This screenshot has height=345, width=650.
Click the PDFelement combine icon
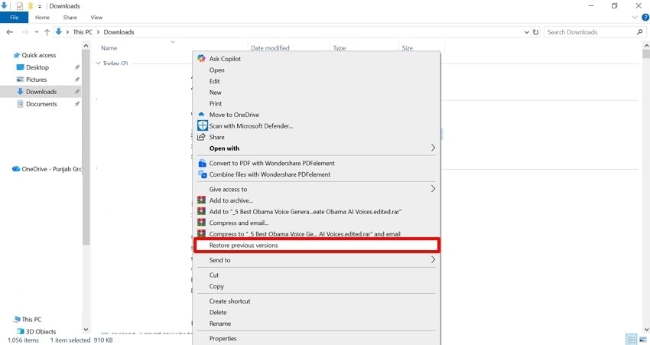coord(202,174)
